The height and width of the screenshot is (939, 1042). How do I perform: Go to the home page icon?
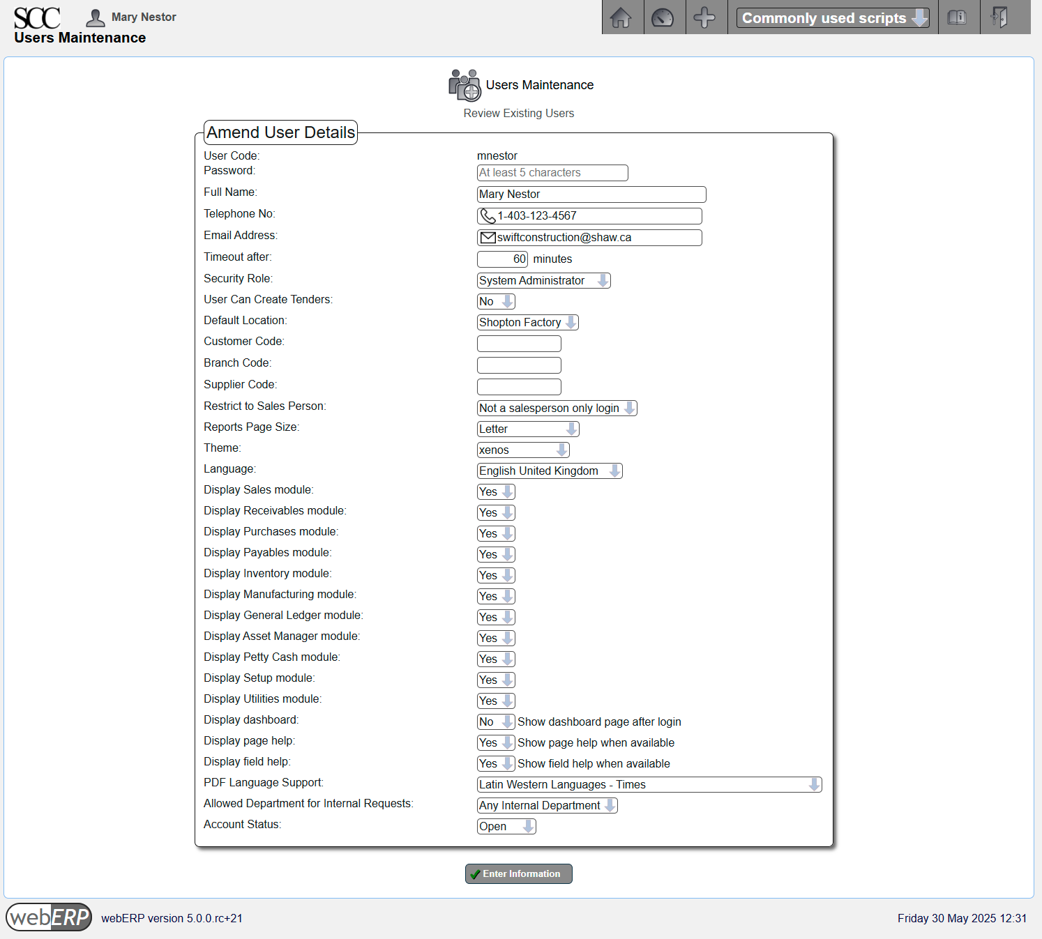[x=621, y=17]
